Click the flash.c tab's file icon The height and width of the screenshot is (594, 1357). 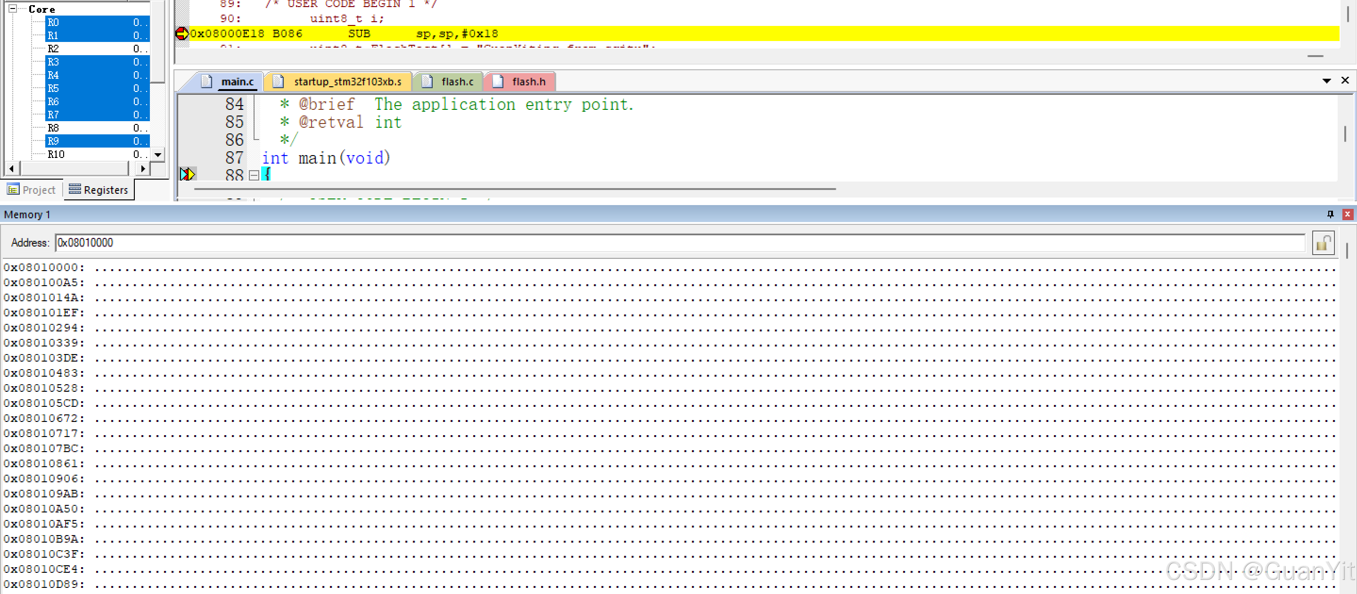(427, 82)
